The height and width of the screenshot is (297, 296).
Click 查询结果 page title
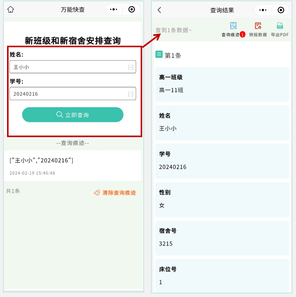(222, 10)
